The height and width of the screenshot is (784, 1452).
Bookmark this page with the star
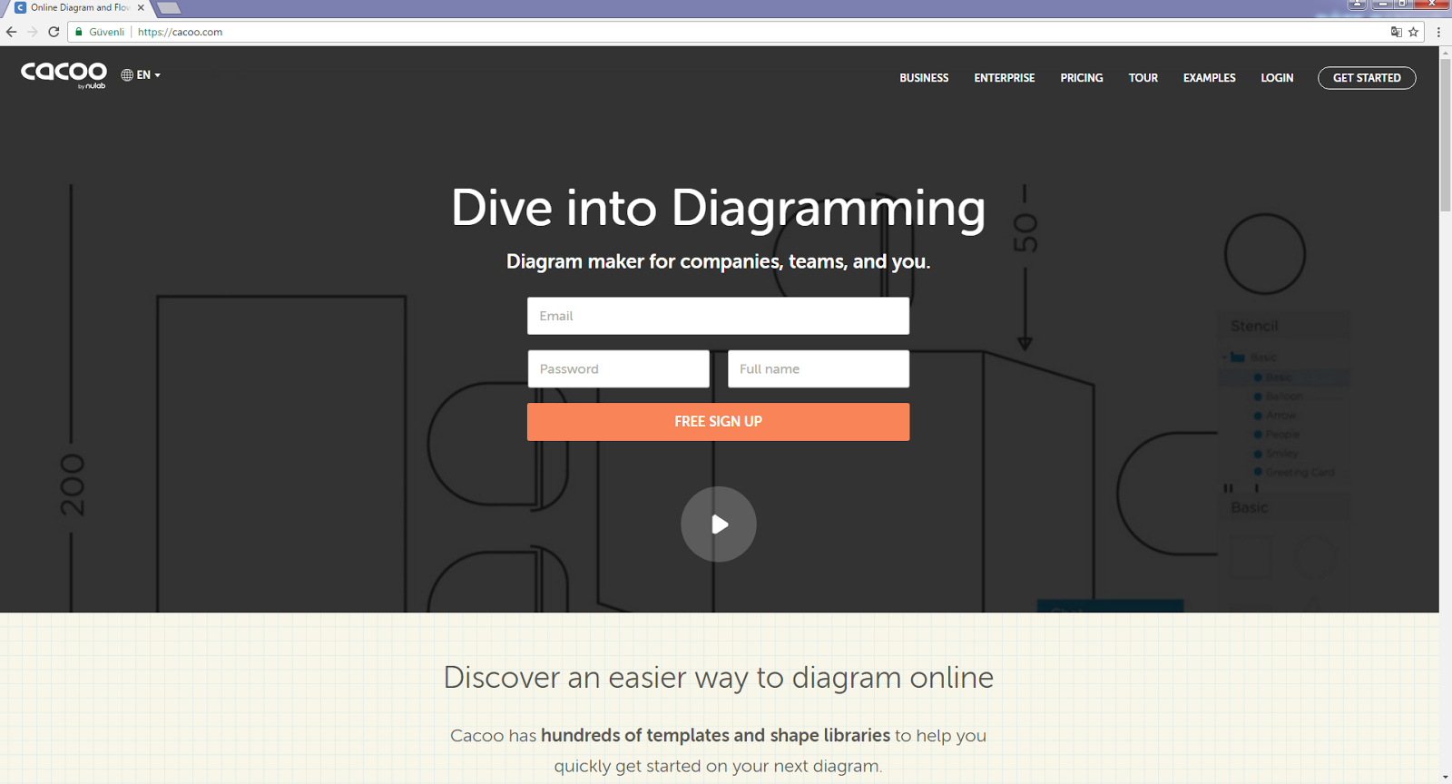click(1413, 32)
